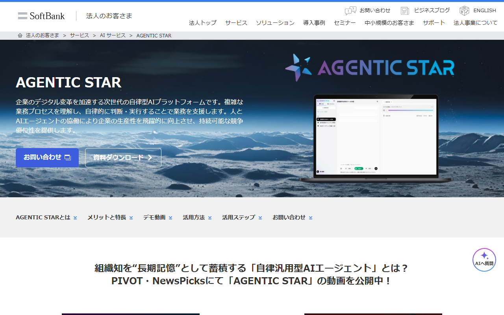The image size is (504, 315).
Task: Open the AIへ質問 floating chat icon
Action: tap(484, 259)
